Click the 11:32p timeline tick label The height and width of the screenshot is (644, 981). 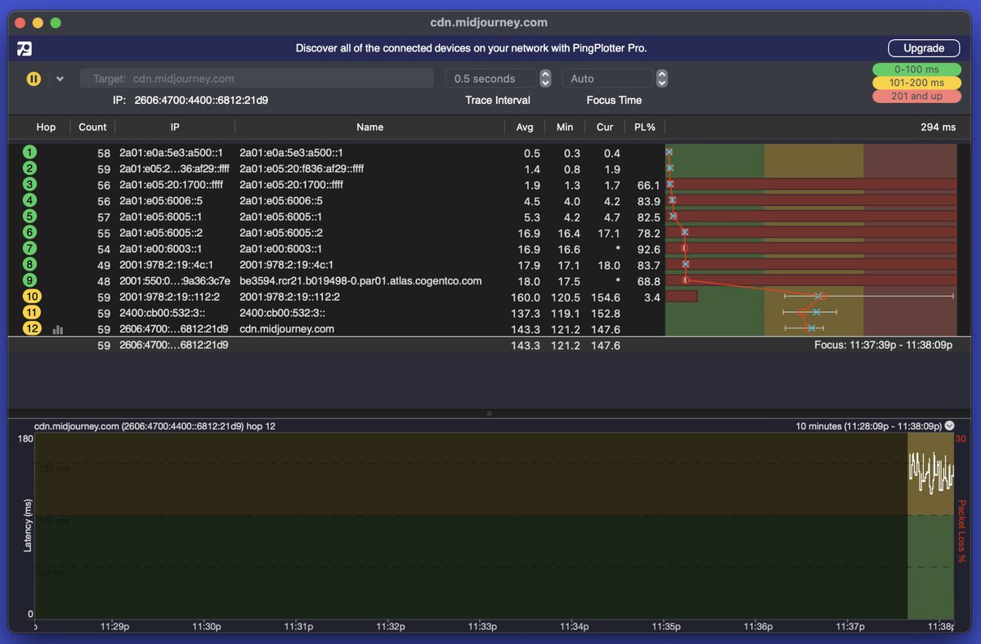[x=391, y=627]
